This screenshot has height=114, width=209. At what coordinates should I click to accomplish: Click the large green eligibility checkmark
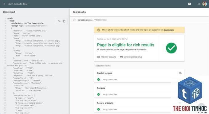click(x=171, y=48)
